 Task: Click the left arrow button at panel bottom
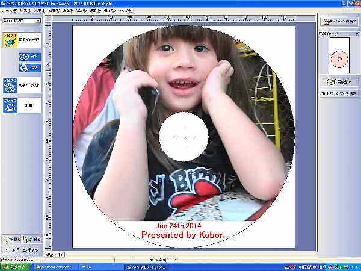point(12,240)
